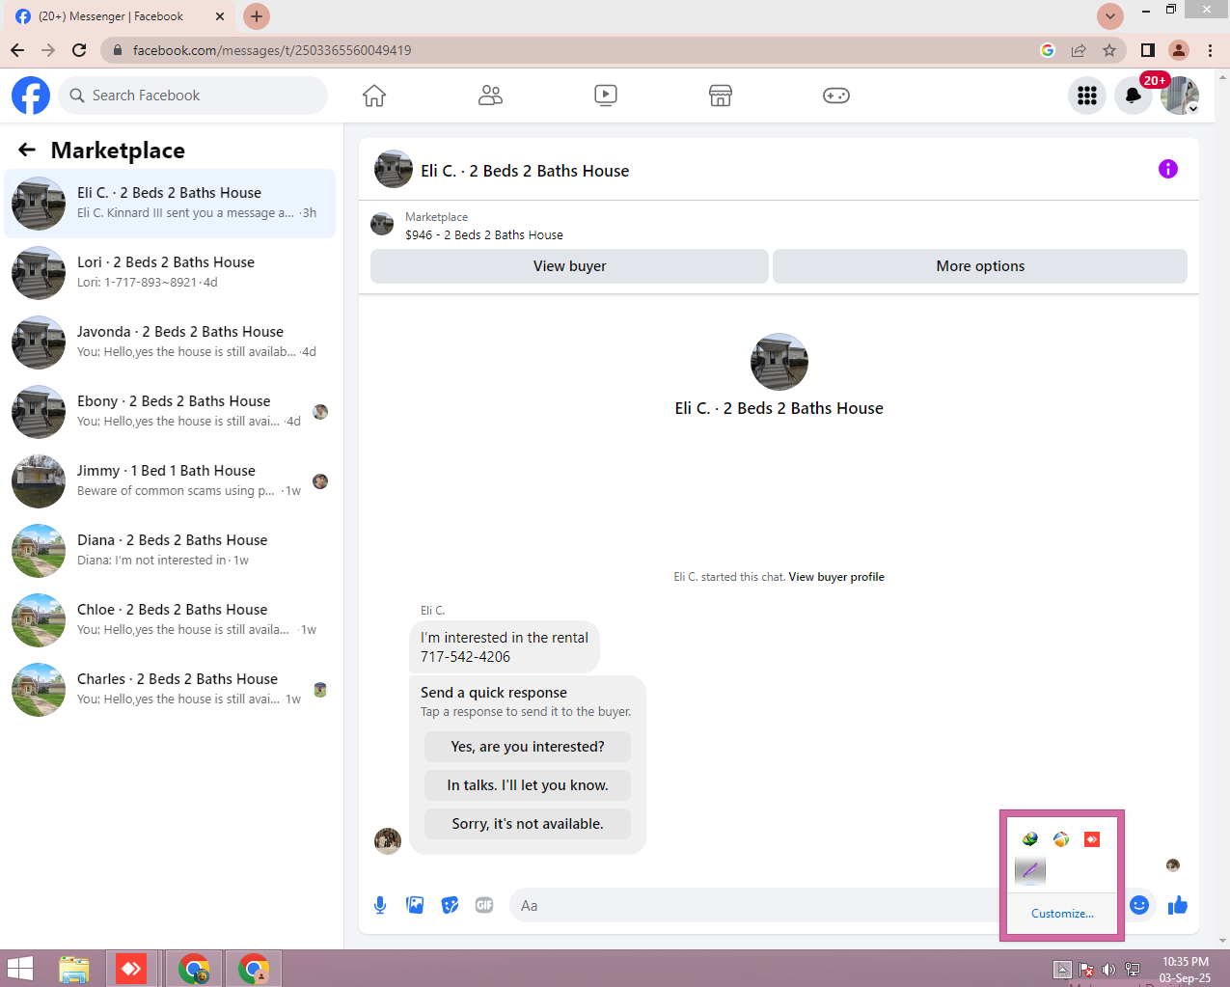Open the Google icon in the address bar
The height and width of the screenshot is (987, 1230).
(1048, 50)
